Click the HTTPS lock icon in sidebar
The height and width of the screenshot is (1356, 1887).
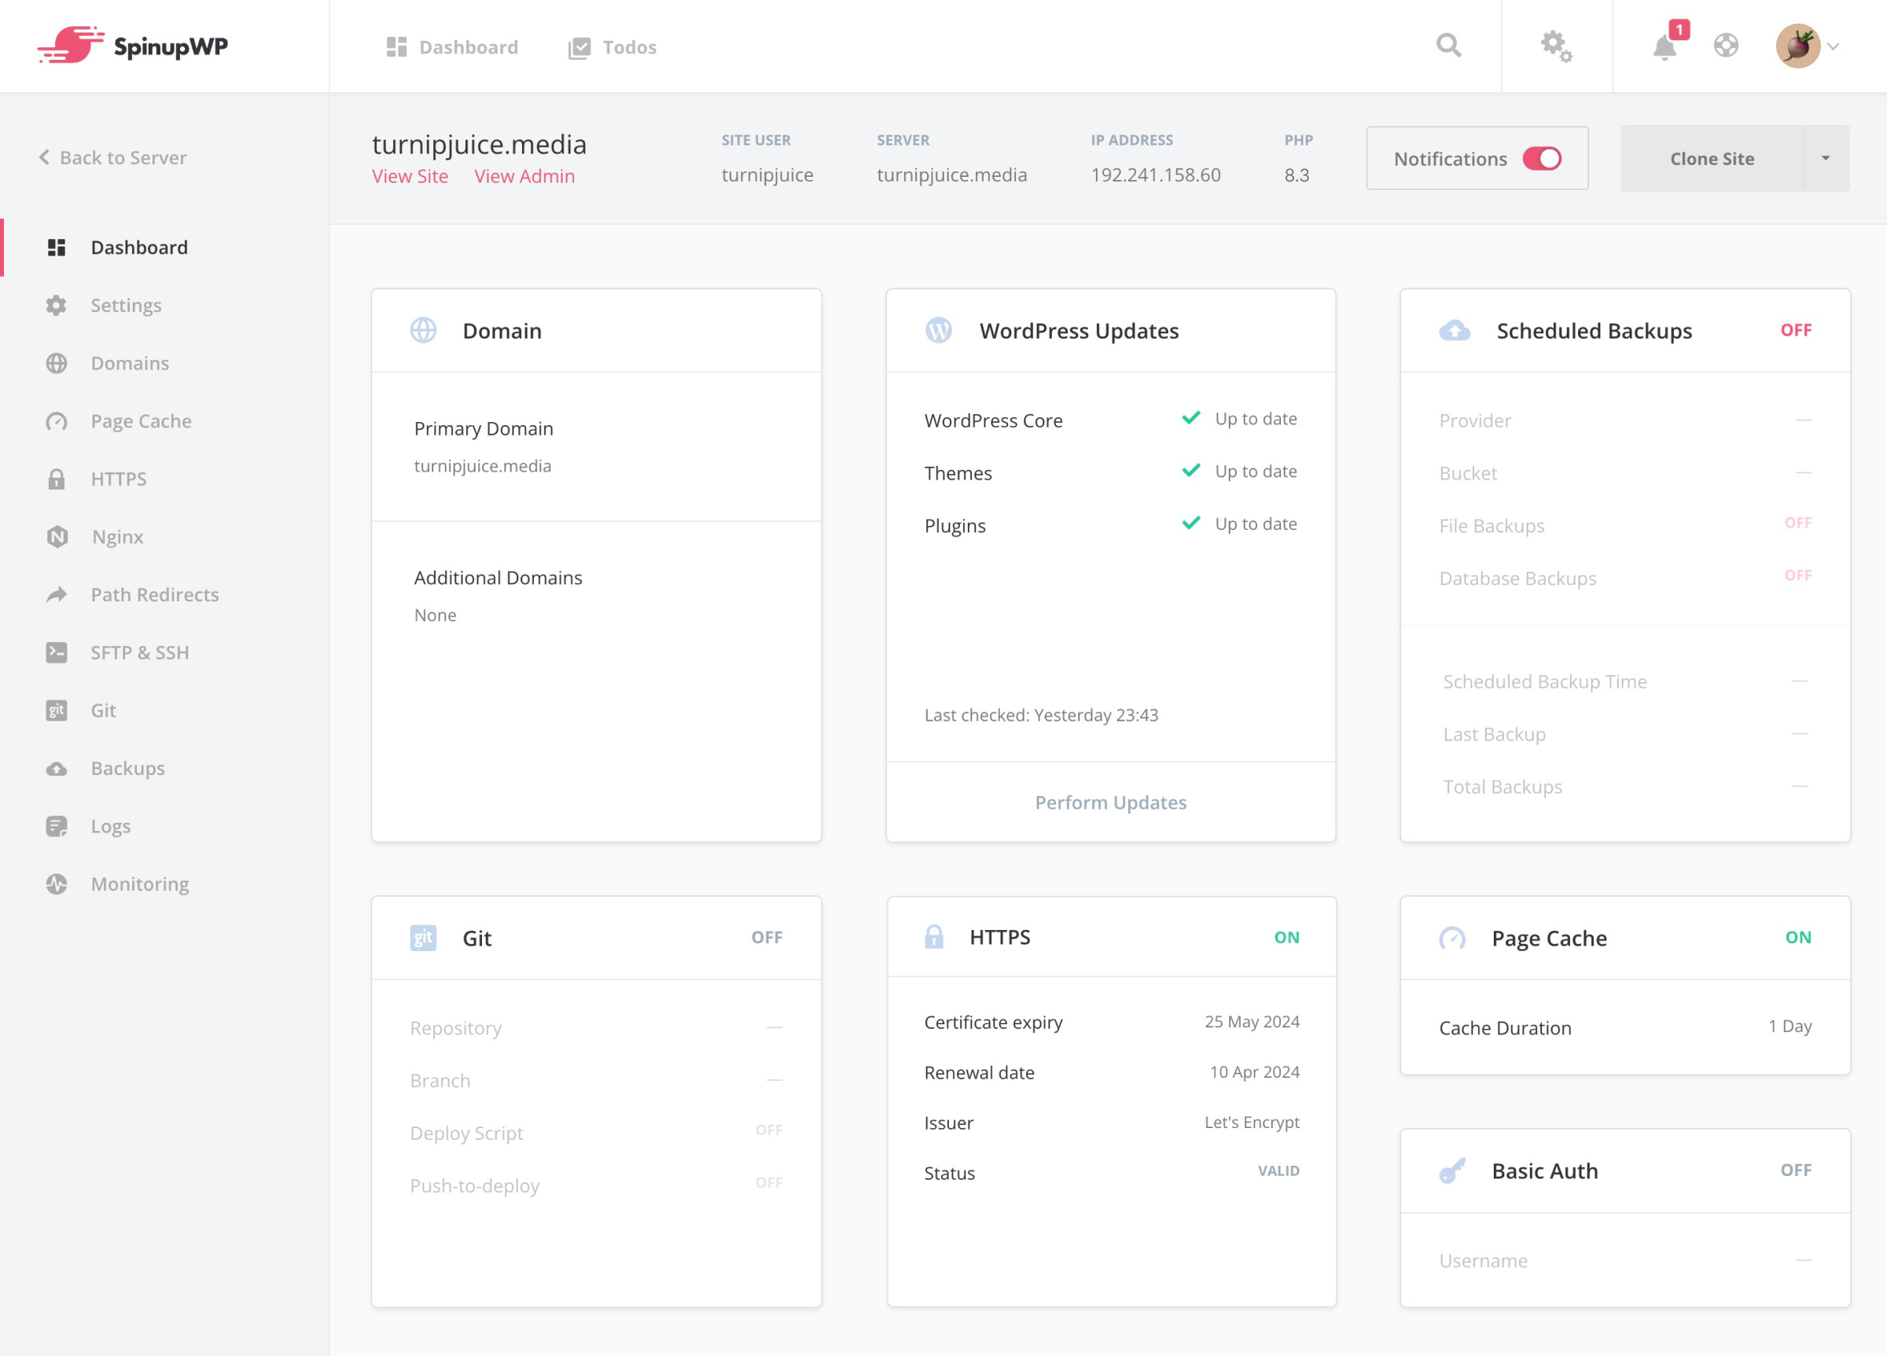57,479
